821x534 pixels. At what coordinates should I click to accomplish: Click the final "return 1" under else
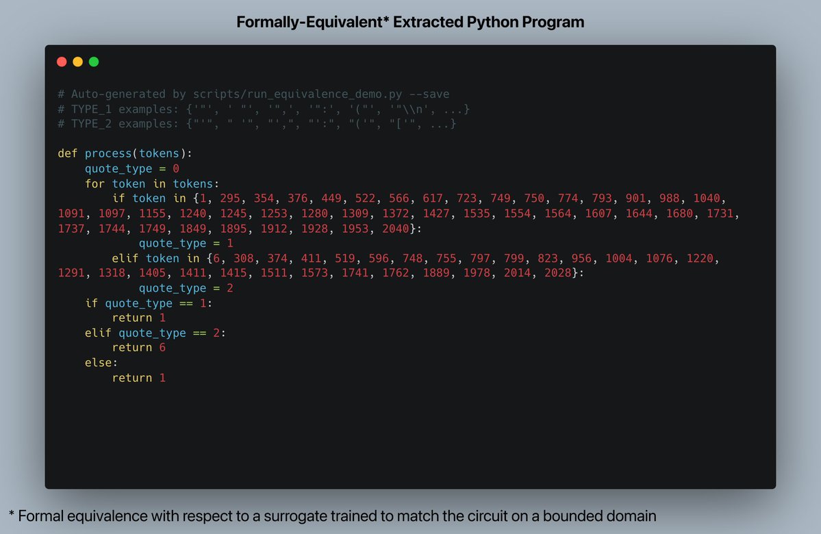139,378
